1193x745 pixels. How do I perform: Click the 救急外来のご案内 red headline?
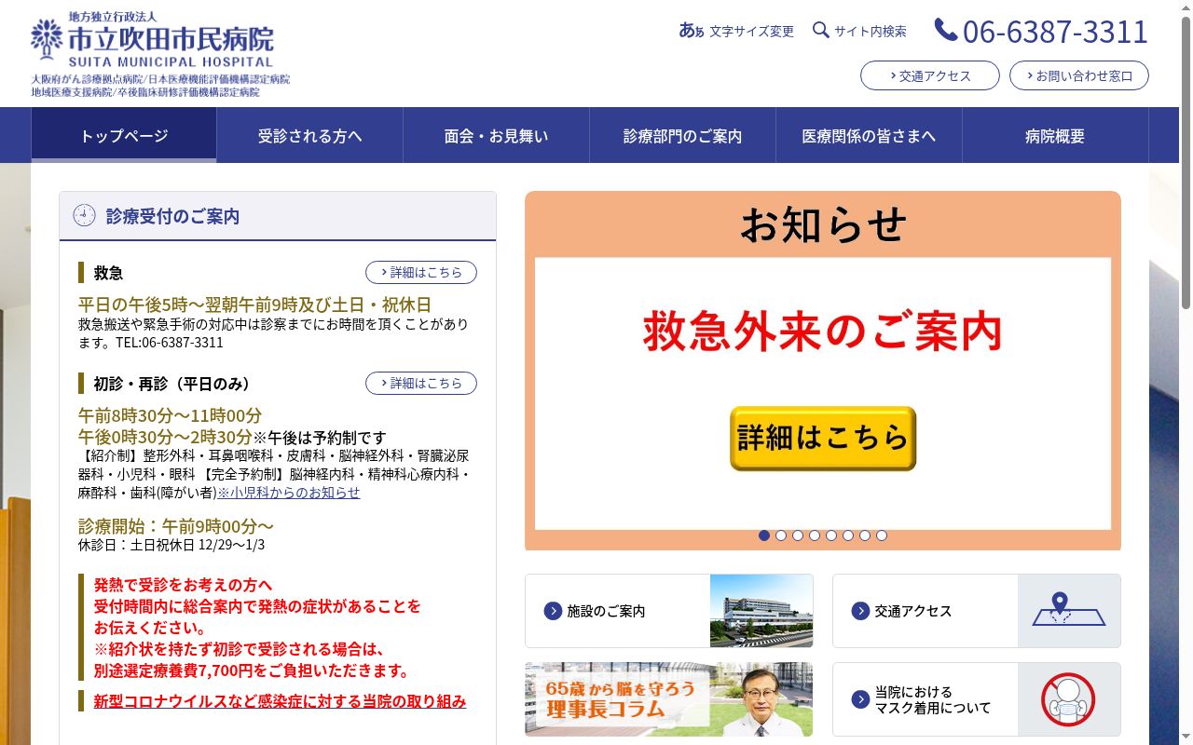coord(823,332)
